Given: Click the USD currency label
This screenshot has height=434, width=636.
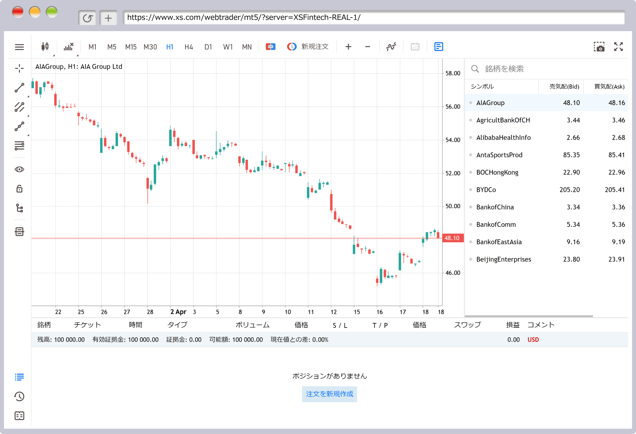Looking at the screenshot, I should (533, 340).
